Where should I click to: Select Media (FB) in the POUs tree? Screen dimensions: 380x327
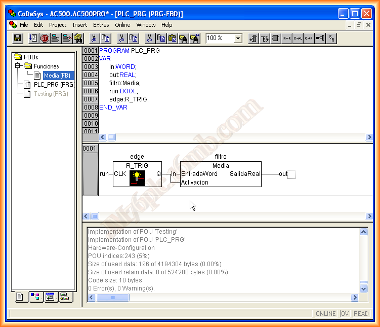pos(57,76)
